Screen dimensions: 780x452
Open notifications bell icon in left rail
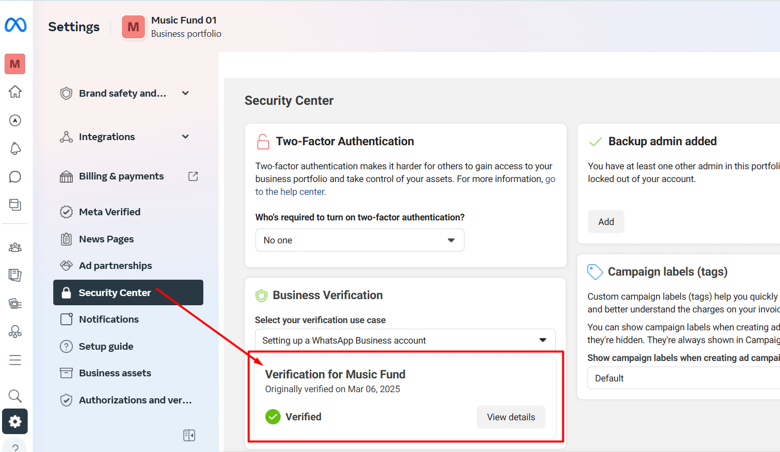tap(15, 148)
